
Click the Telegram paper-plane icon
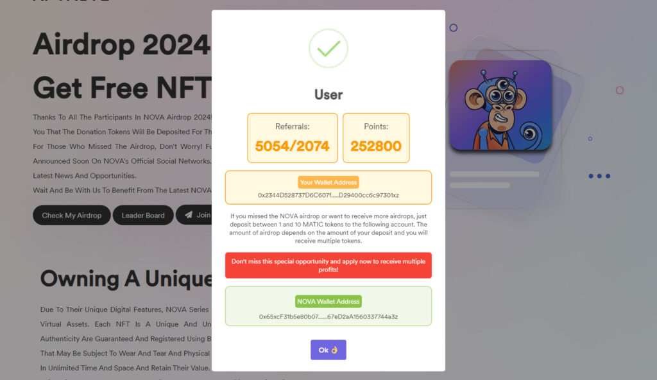(x=189, y=215)
